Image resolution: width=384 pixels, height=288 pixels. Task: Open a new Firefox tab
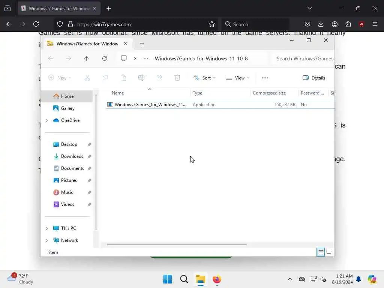point(109,9)
